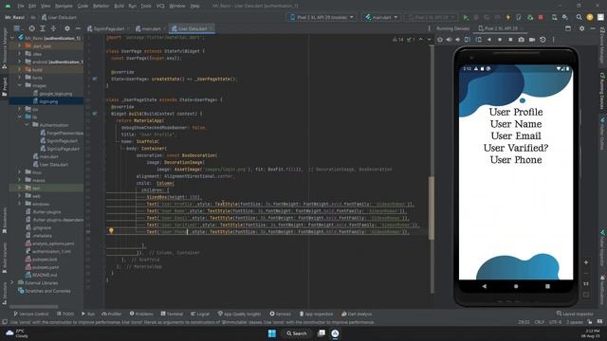The image size is (607, 341).
Task: Click Android Studio icon on taskbar
Action: pos(335,333)
